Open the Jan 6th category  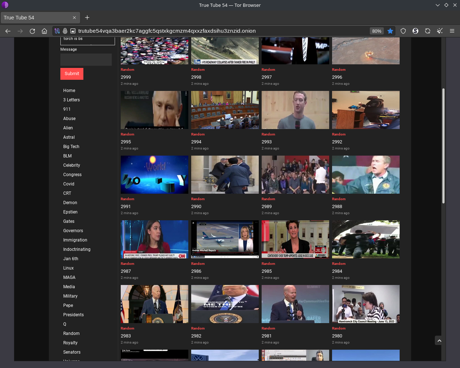(x=71, y=259)
